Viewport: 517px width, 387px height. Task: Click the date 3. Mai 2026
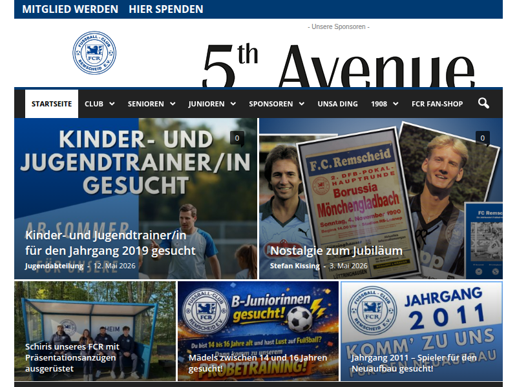click(x=348, y=266)
